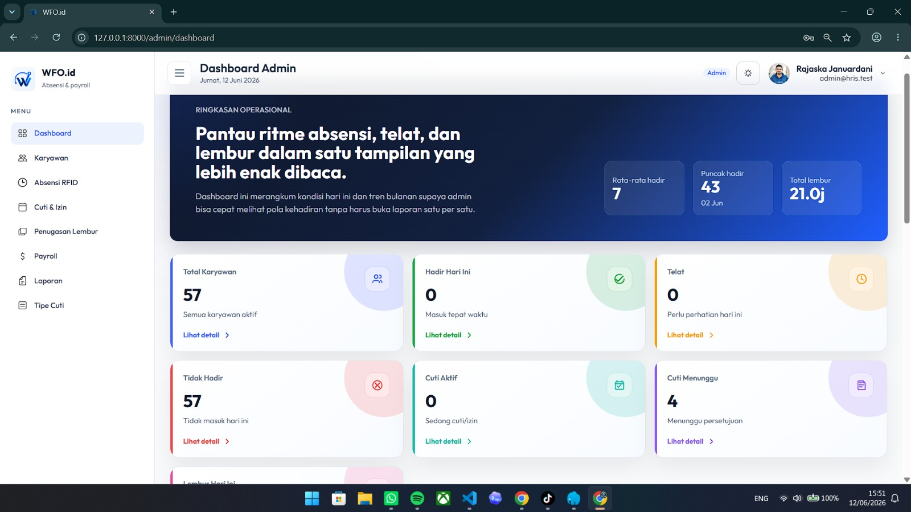911x512 pixels.
Task: Click the zoom magnifier icon in address bar
Action: tap(827, 38)
